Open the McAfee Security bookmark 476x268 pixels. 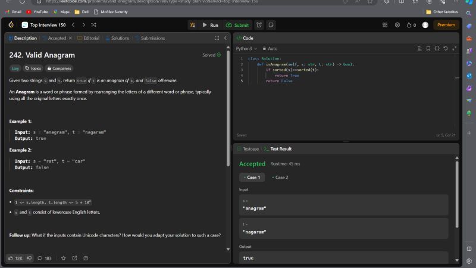(111, 12)
